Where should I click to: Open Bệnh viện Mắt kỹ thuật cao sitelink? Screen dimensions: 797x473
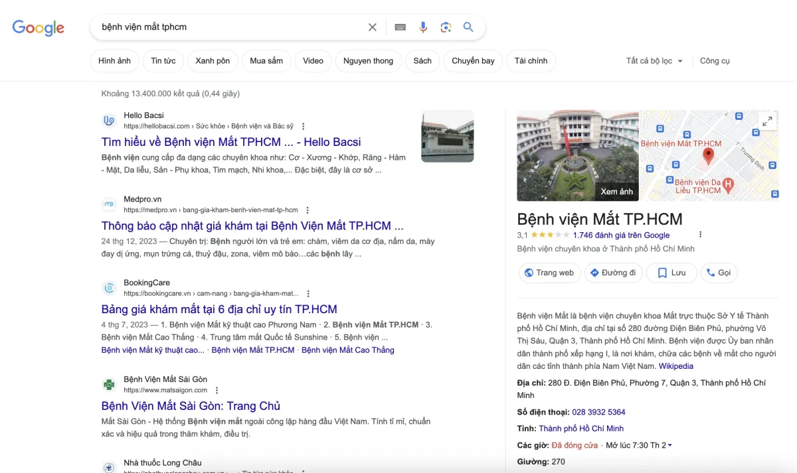point(153,350)
